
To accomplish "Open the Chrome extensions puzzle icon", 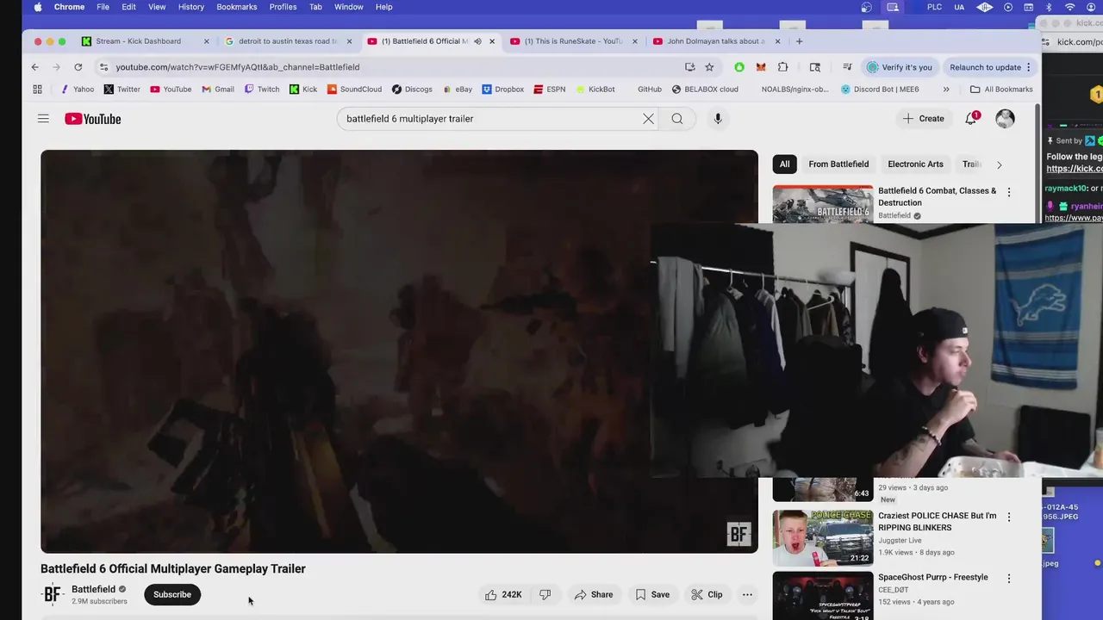I will pyautogui.click(x=782, y=67).
